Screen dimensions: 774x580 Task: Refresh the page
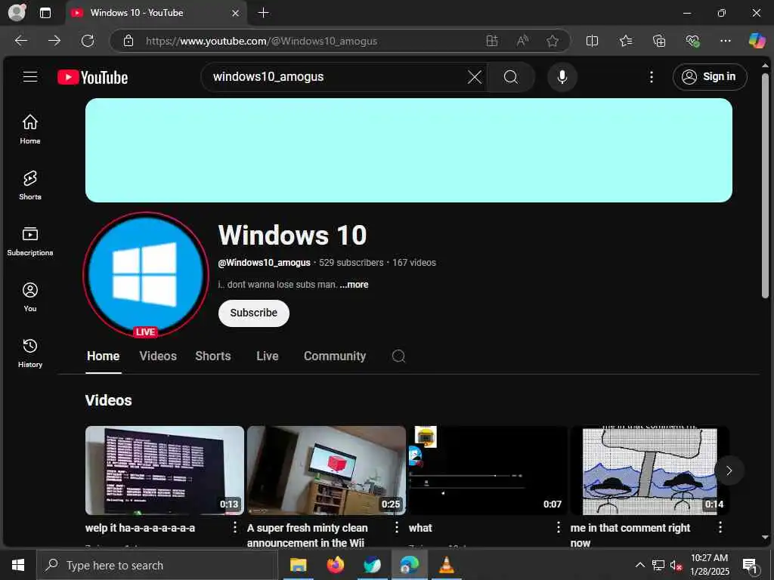pos(88,41)
